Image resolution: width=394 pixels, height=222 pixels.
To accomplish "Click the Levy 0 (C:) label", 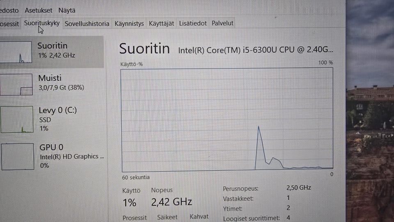I will (x=58, y=110).
